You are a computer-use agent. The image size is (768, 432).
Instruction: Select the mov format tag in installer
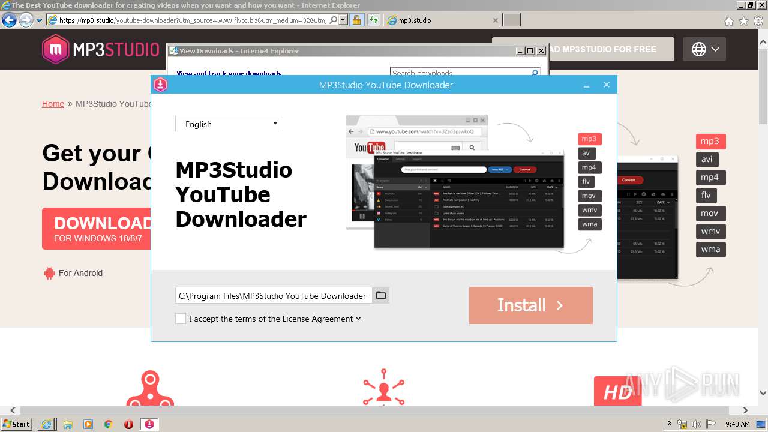[x=589, y=196]
